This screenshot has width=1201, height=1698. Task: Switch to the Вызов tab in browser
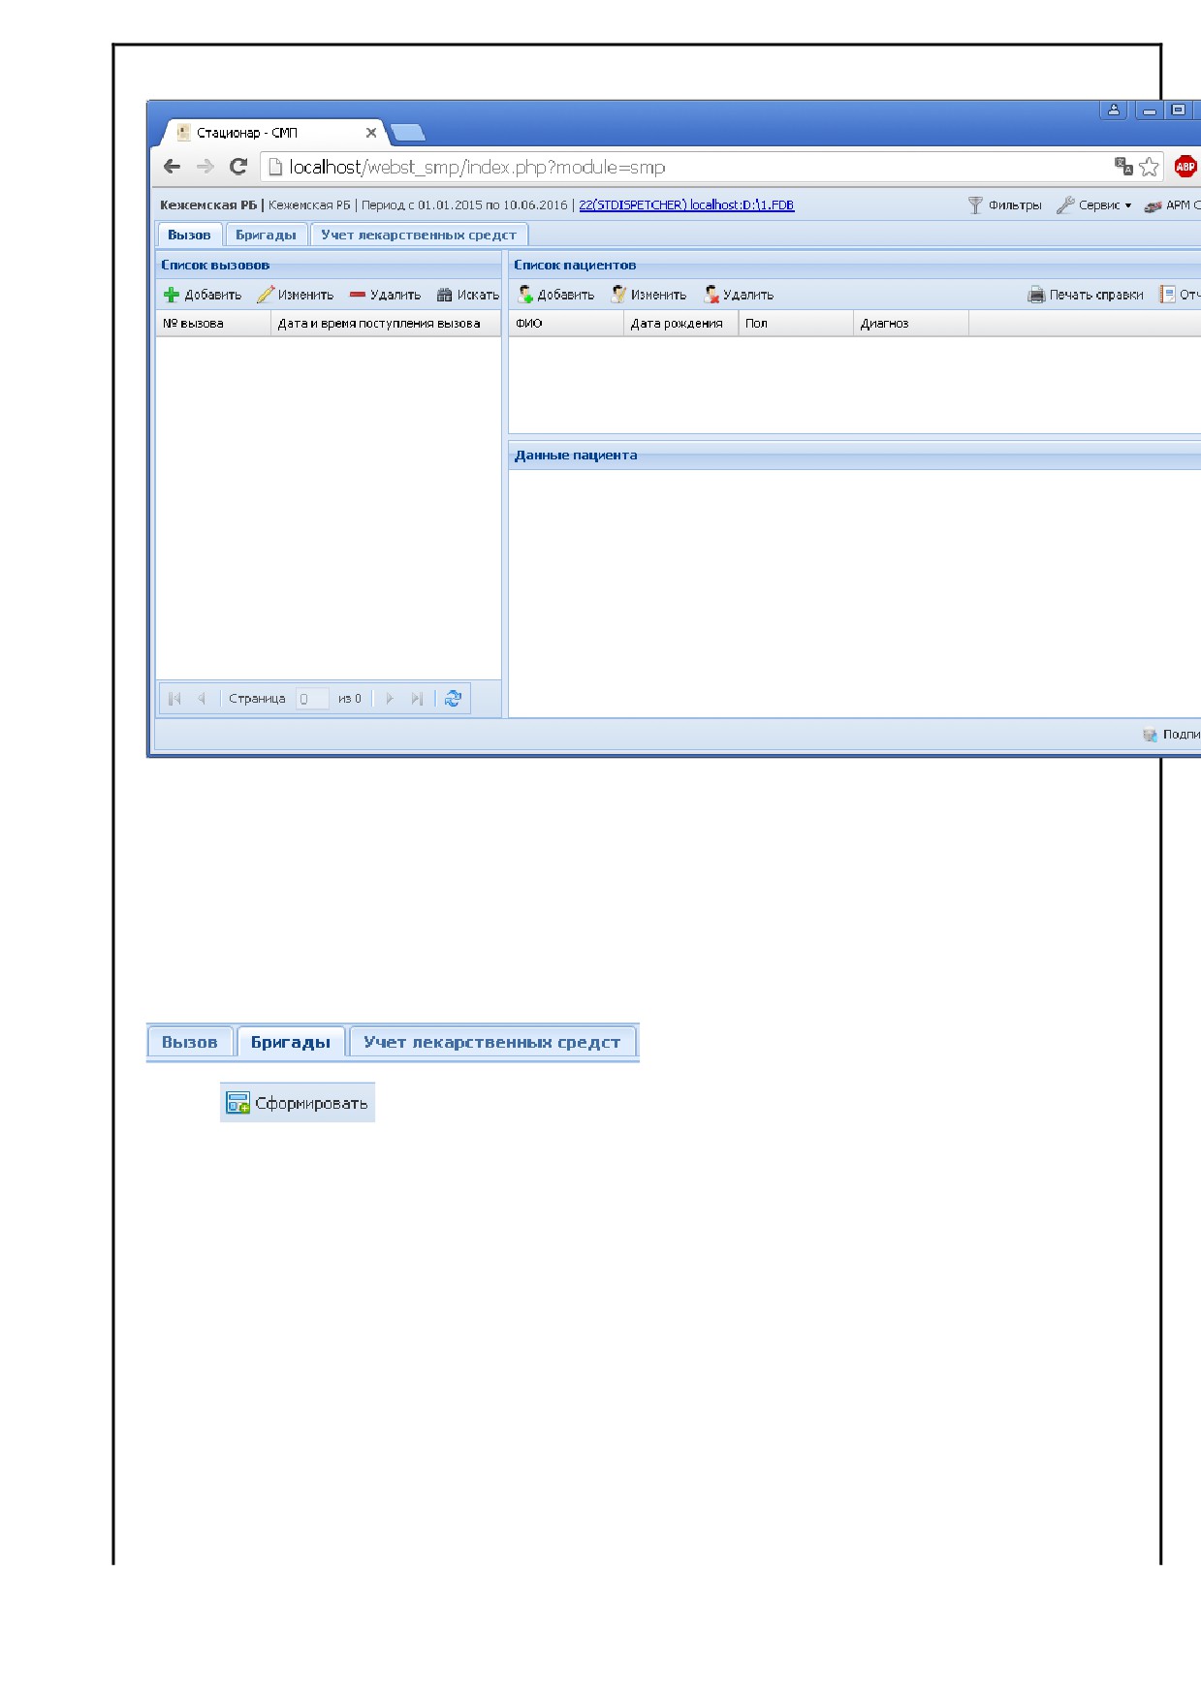[x=189, y=235]
